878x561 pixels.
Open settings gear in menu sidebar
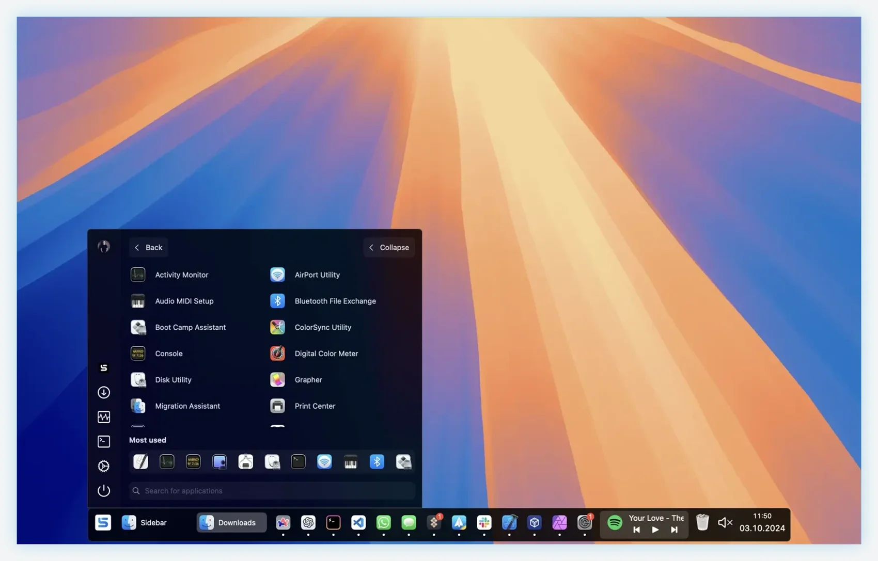click(104, 467)
